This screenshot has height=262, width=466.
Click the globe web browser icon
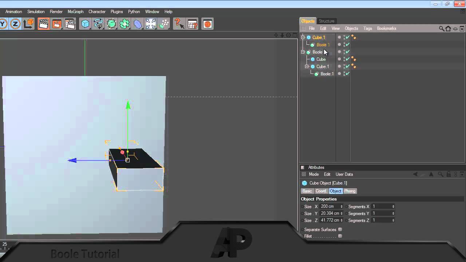point(208,24)
